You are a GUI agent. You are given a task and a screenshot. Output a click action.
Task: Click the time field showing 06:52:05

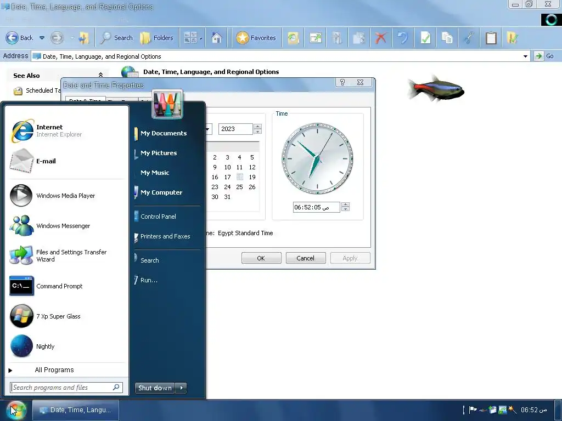(x=316, y=207)
